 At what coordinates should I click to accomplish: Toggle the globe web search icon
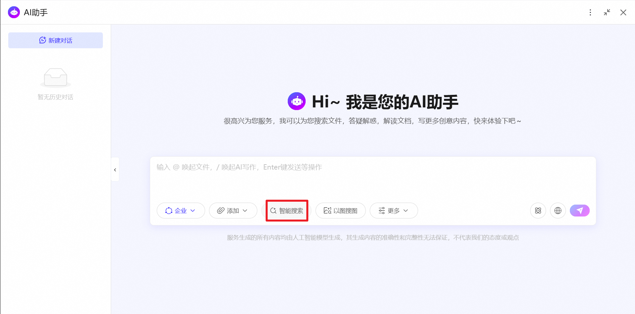[x=558, y=211]
